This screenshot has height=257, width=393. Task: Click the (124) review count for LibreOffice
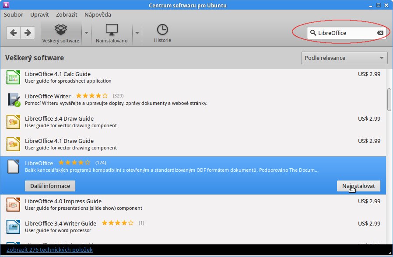(x=101, y=163)
